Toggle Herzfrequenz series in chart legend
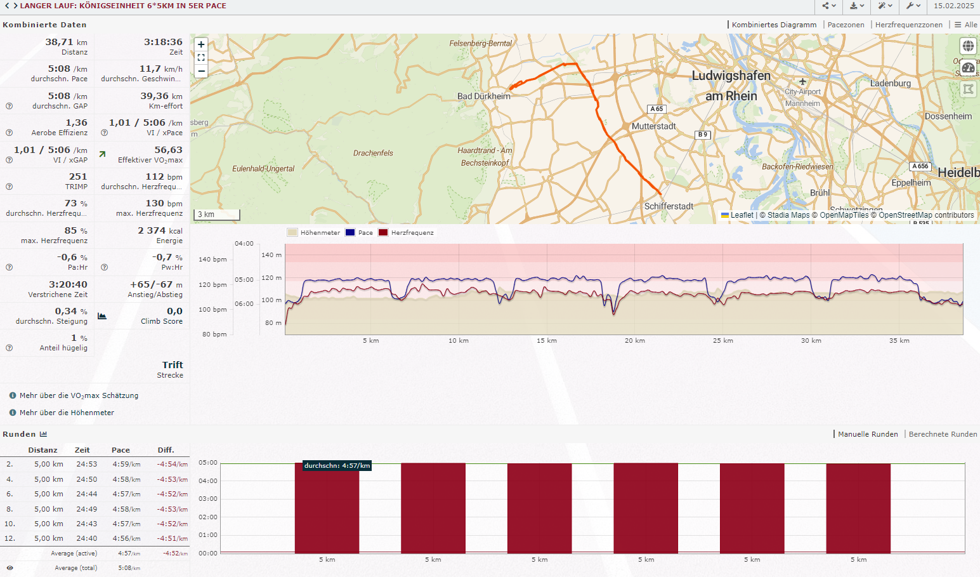This screenshot has width=980, height=577. (406, 233)
